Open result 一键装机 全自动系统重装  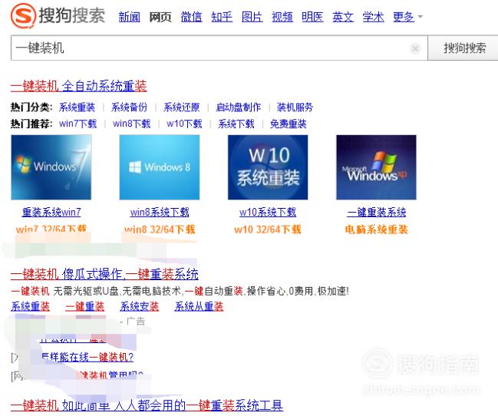pos(79,86)
